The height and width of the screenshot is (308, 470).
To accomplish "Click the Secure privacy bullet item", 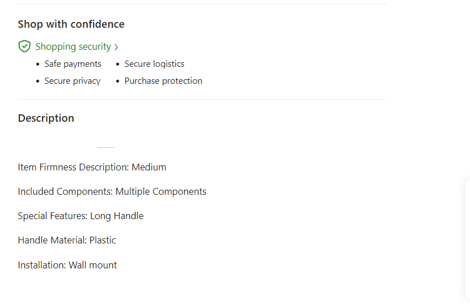I will pos(72,81).
